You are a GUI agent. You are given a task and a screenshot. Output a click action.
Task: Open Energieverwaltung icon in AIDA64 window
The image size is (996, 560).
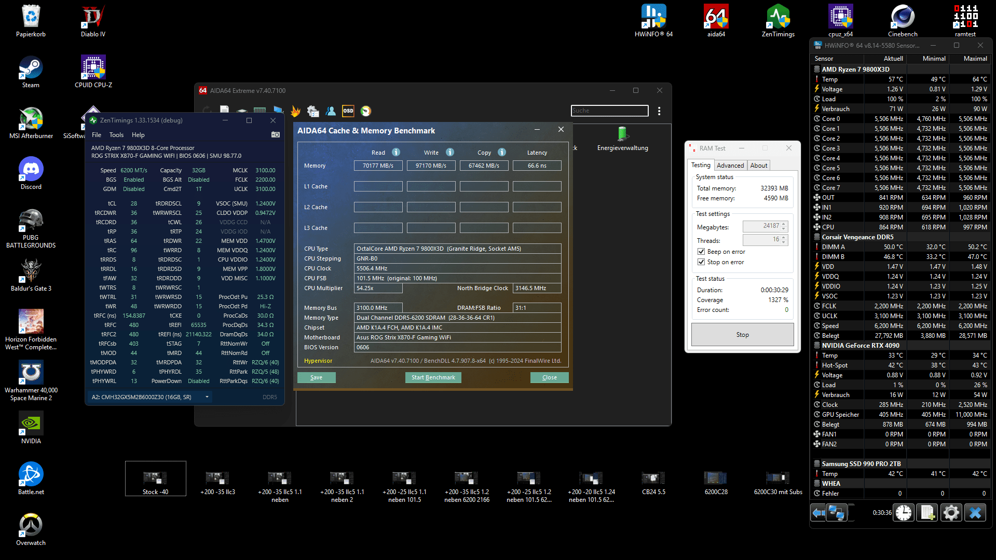click(622, 138)
